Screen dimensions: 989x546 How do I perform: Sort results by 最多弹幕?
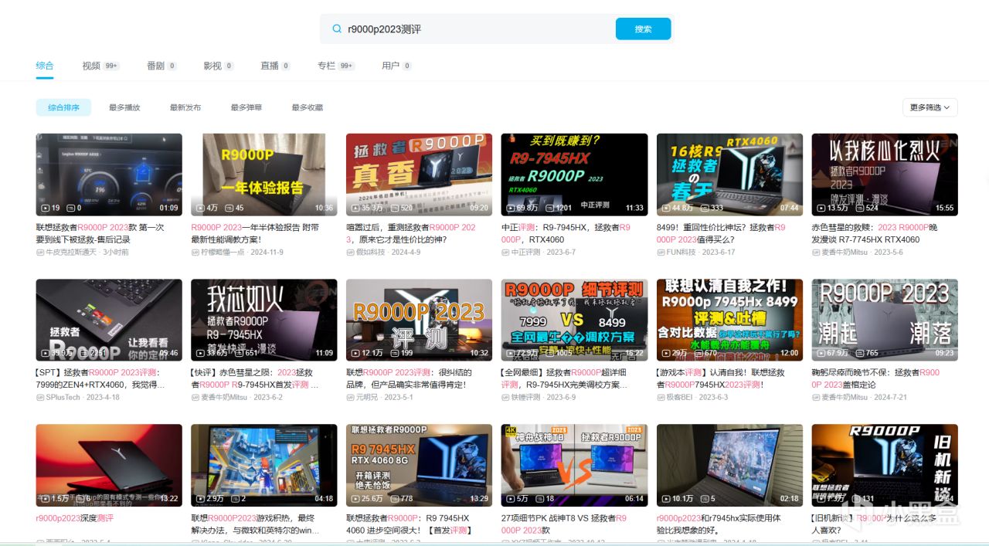pyautogui.click(x=246, y=107)
